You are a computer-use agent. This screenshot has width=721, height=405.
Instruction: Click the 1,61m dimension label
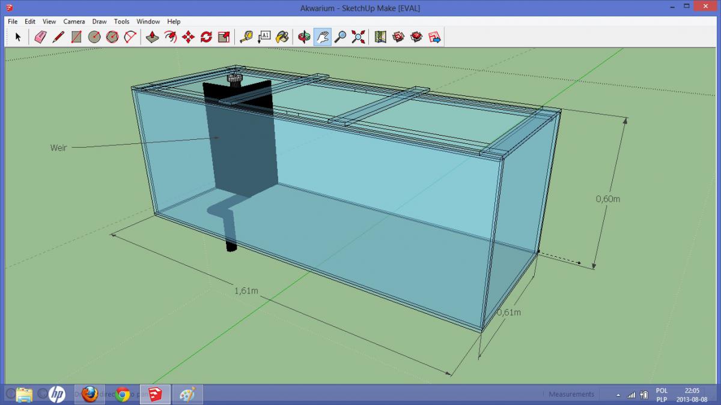[x=246, y=291]
